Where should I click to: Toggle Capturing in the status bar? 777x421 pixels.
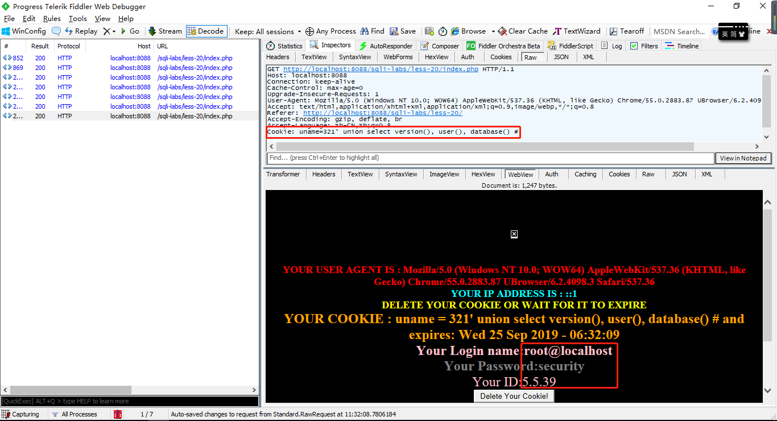pos(20,414)
